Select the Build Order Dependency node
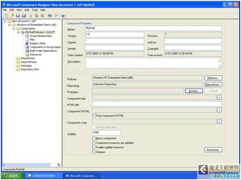This screenshot has width=241, height=180. (43, 51)
